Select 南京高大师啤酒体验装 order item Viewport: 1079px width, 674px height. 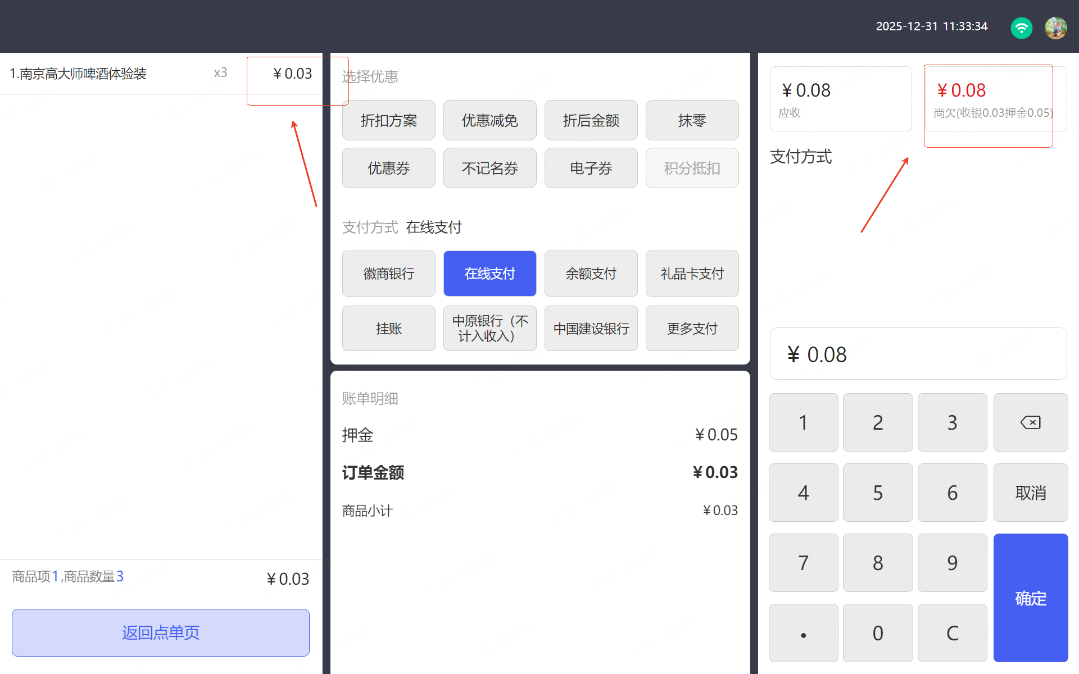point(79,74)
